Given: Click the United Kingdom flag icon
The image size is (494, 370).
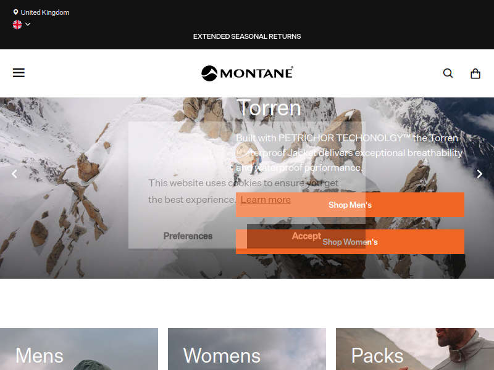Looking at the screenshot, I should click(17, 24).
